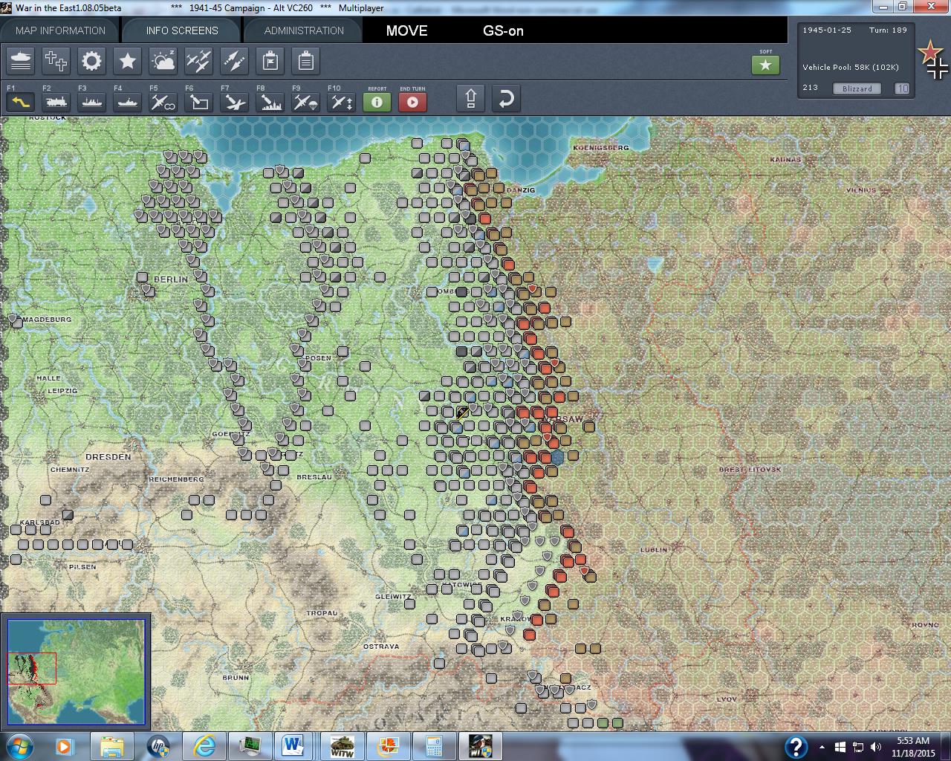951x761 pixels.
Task: Toggle the green SOFT star factor button
Action: point(765,65)
